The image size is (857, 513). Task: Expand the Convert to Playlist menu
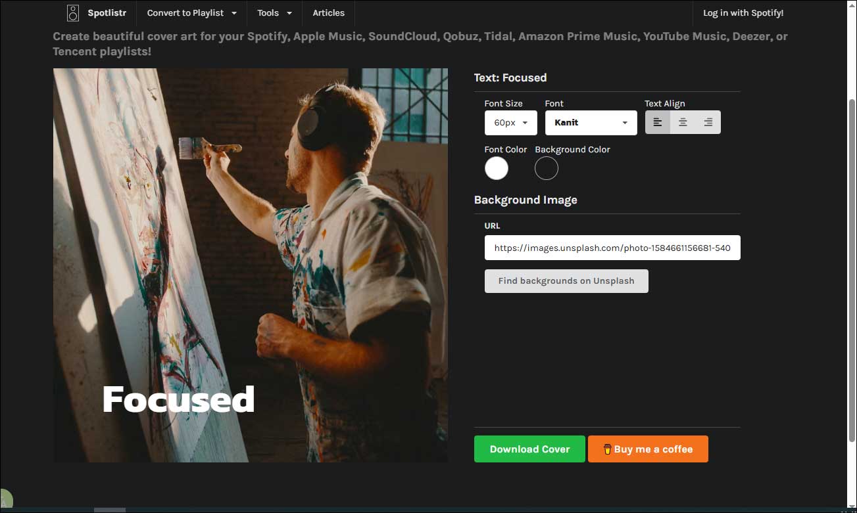click(x=191, y=13)
